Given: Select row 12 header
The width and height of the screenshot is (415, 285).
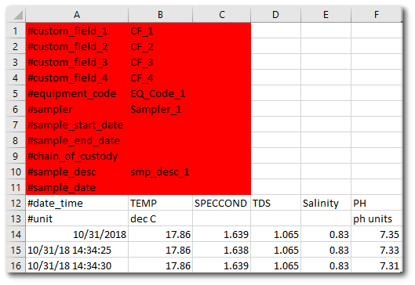Looking at the screenshot, I should (x=16, y=203).
